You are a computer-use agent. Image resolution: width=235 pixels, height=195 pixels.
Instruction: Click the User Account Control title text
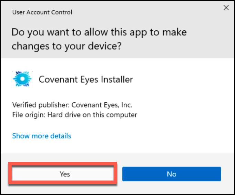point(42,12)
